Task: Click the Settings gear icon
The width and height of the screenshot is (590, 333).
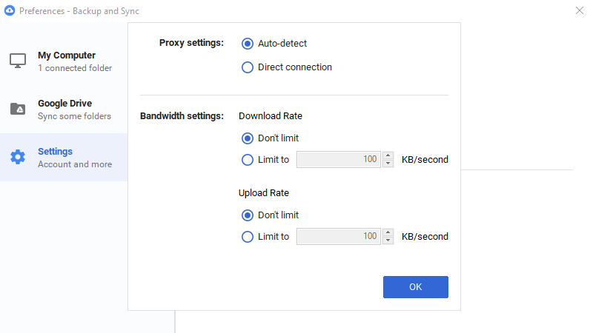Action: (18, 157)
